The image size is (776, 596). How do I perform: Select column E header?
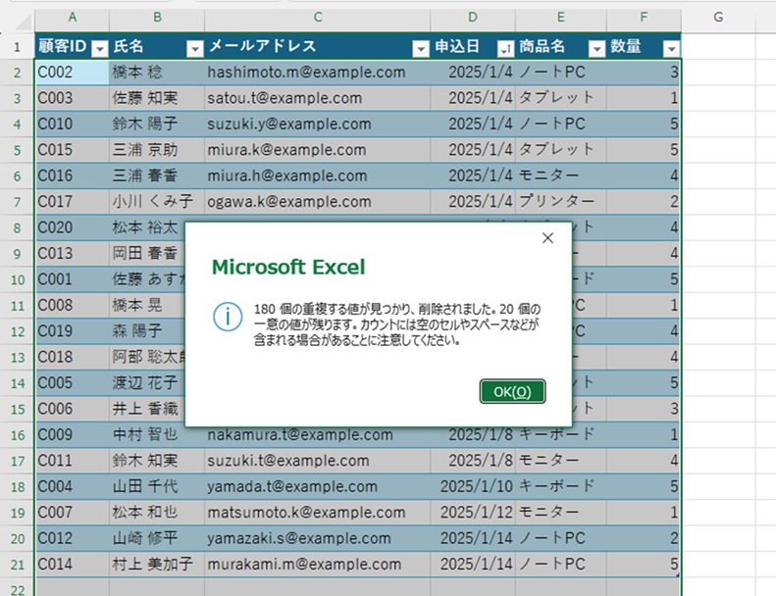pyautogui.click(x=561, y=18)
